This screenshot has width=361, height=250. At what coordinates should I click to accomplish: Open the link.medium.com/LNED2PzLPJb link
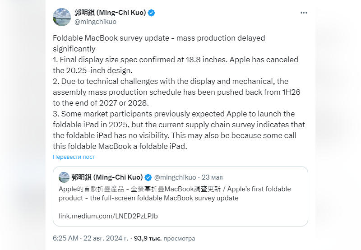pyautogui.click(x=108, y=216)
